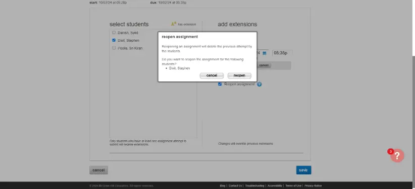Open the red help question mark bubble

[397, 155]
